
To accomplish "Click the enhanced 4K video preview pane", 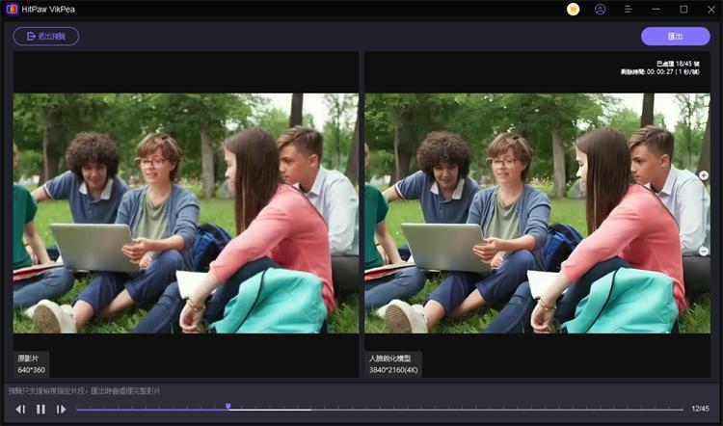I will 537,213.
